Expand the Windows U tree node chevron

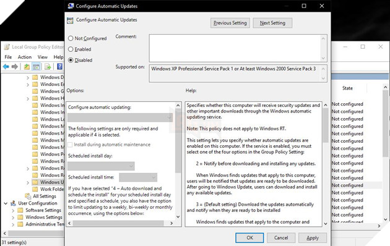(x=28, y=182)
